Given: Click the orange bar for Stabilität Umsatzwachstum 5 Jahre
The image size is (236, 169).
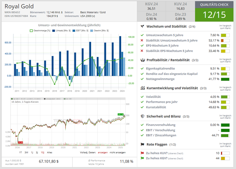Looking at the screenshot, I should click(225, 40).
